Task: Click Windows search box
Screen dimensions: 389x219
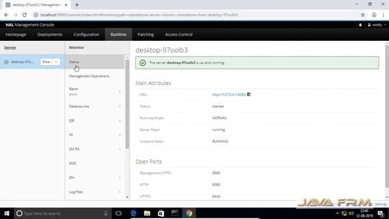Action: tap(62, 214)
